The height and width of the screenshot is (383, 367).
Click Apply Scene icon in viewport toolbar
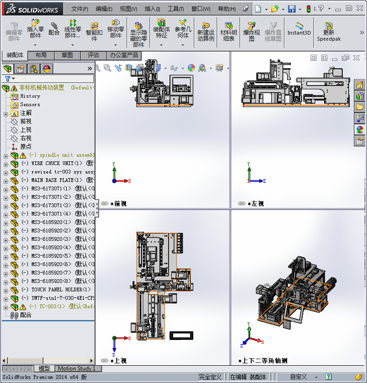202,68
